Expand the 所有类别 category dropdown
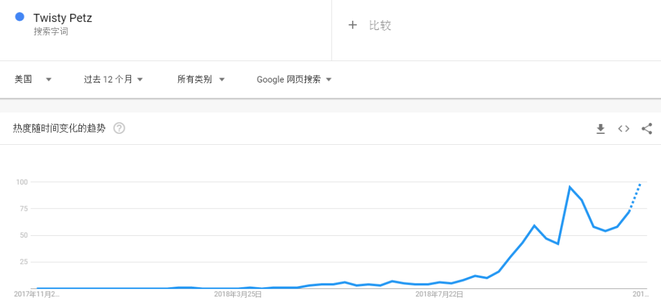This screenshot has width=661, height=308. [x=201, y=79]
